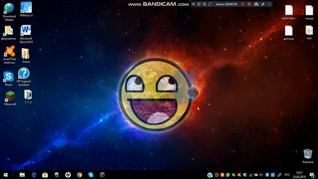Open the Windows Start menu
Image resolution: width=318 pixels, height=179 pixels.
click(x=5, y=175)
